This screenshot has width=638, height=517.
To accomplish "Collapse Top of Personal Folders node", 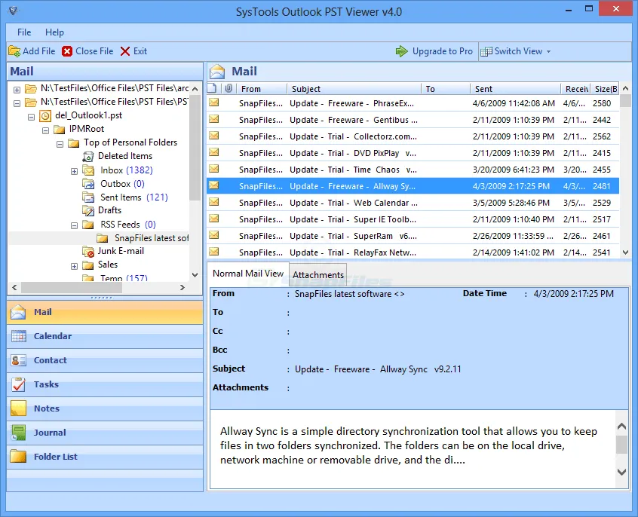I will coord(60,144).
